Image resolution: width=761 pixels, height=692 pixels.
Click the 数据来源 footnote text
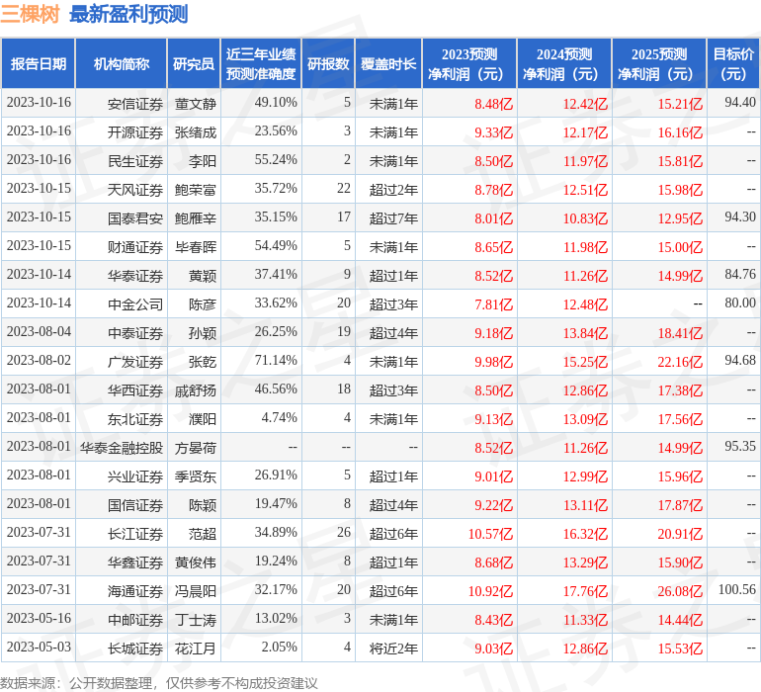(x=159, y=683)
